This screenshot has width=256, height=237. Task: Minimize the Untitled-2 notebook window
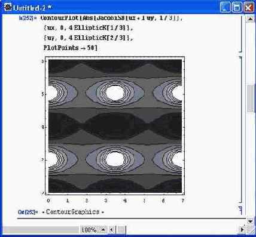[225, 8]
